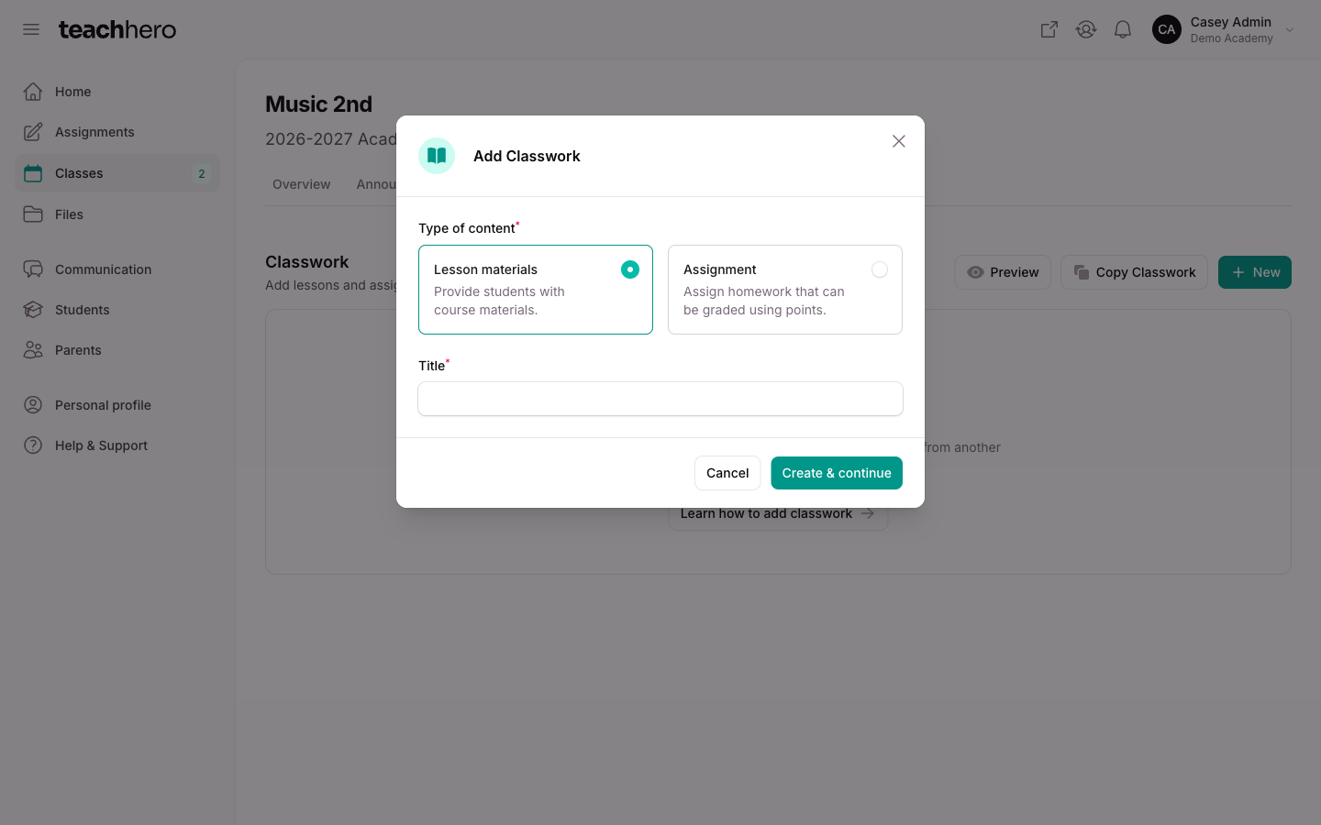Close the Add Classwork dialog
Viewport: 1321px width, 825px height.
click(899, 141)
